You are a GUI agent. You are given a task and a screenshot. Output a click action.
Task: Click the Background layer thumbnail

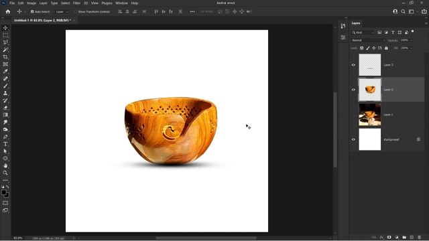click(369, 139)
